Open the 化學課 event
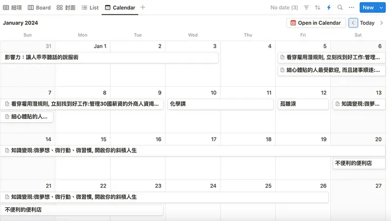Screen dimensions: 391x221 click(x=220, y=104)
